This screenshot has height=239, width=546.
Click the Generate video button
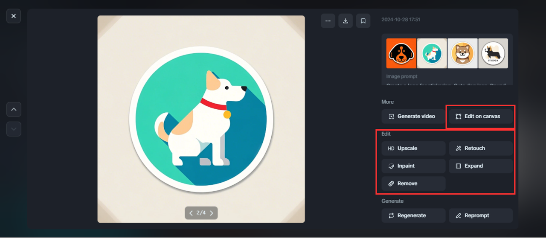coord(414,116)
